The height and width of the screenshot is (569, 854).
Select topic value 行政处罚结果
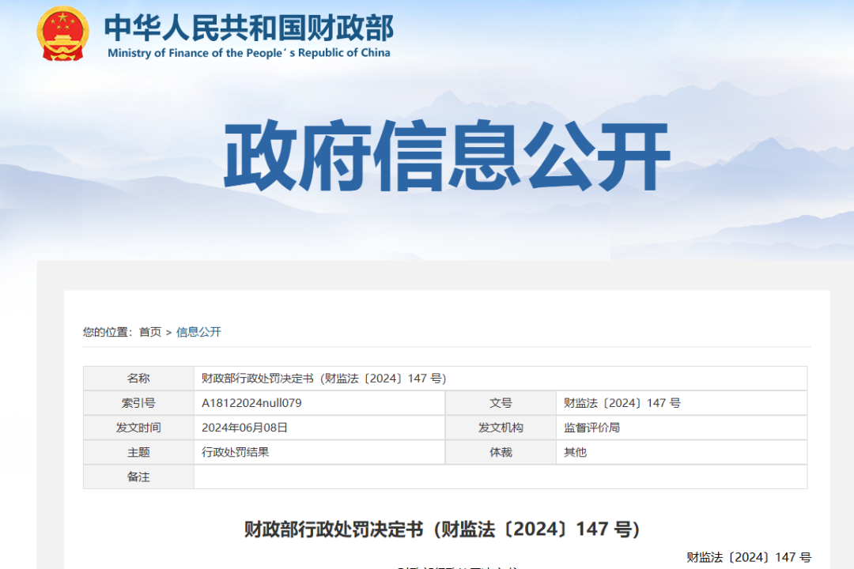pos(236,452)
